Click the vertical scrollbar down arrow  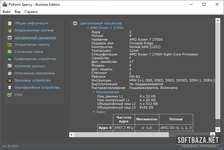[217, 129]
